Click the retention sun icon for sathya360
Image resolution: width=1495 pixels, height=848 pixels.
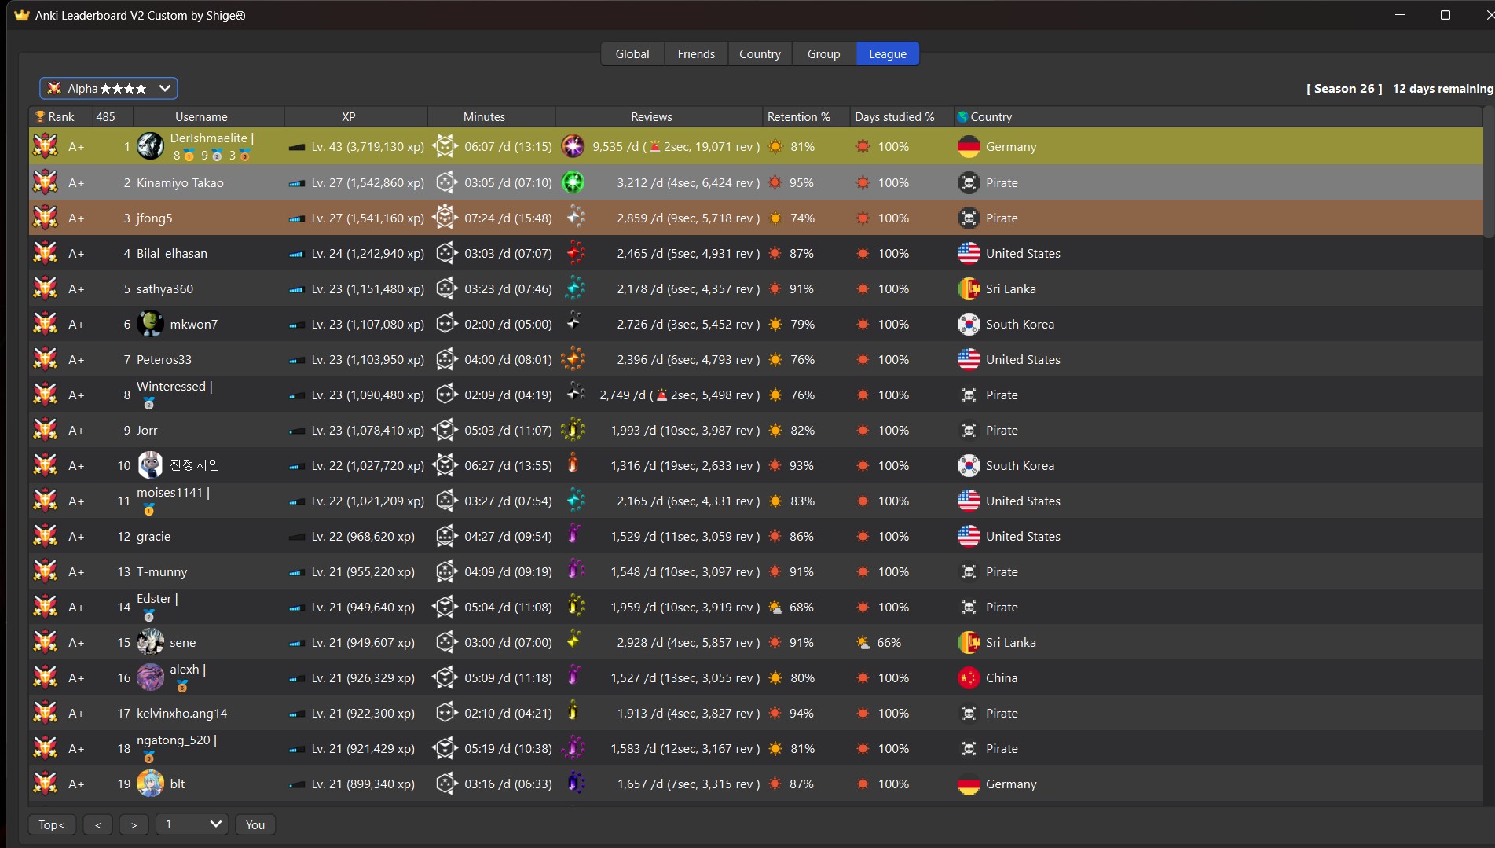tap(775, 288)
